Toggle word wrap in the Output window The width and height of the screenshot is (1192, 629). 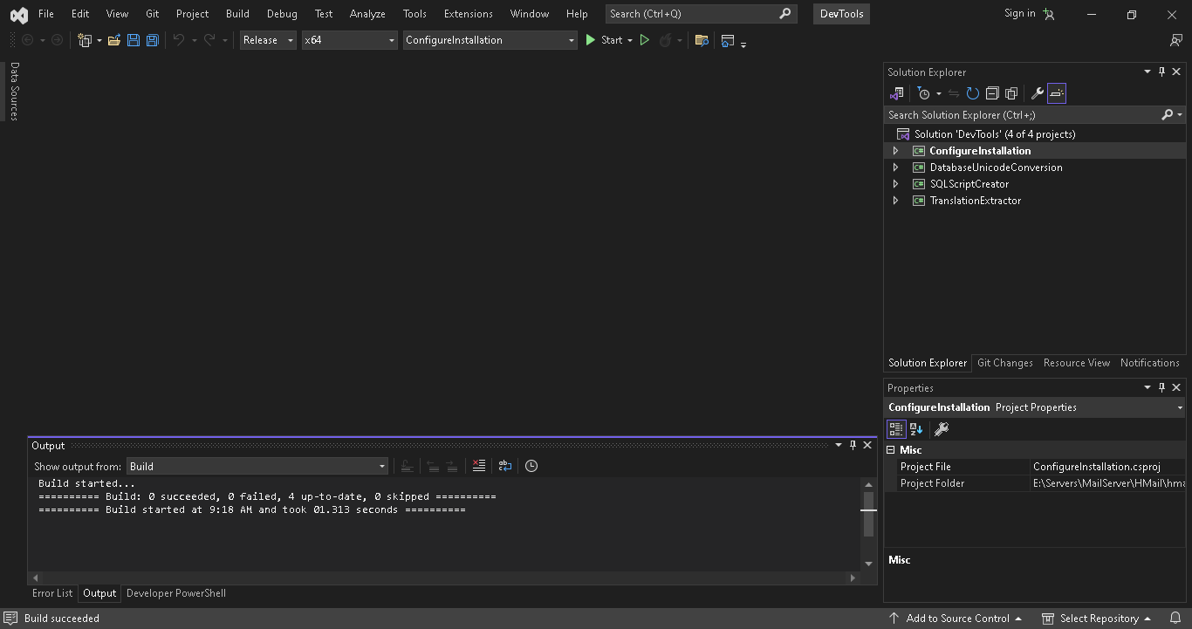click(x=505, y=465)
